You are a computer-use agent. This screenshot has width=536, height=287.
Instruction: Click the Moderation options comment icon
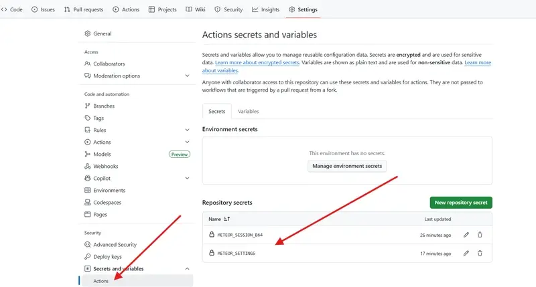point(88,76)
